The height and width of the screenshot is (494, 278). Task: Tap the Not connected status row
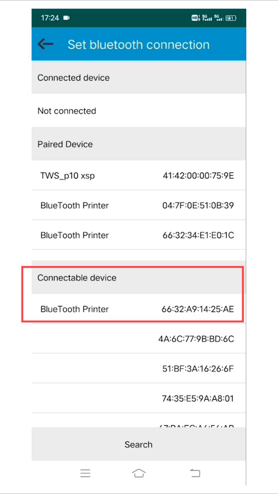click(138, 111)
